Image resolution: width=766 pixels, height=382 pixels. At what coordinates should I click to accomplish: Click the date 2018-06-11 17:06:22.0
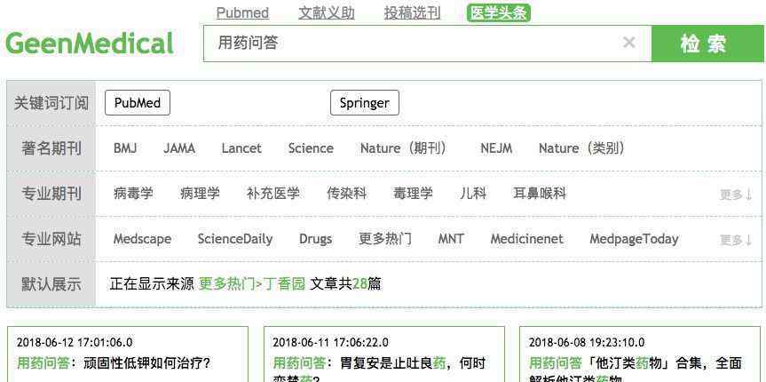[x=331, y=342]
